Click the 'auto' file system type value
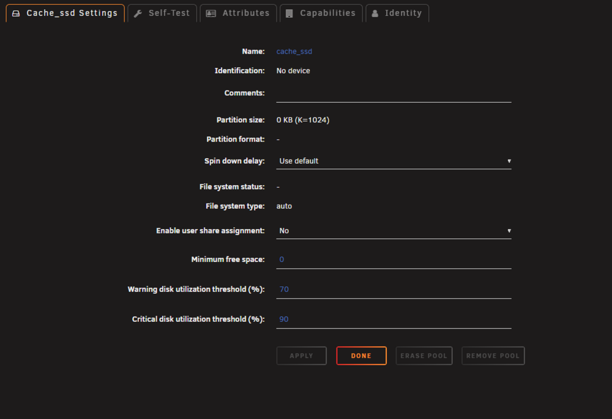Viewport: 612px width, 419px height. coord(284,206)
